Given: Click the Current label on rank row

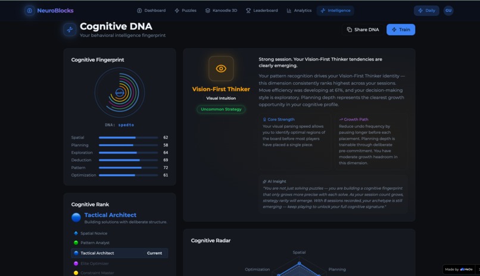Looking at the screenshot, I should click(154, 253).
